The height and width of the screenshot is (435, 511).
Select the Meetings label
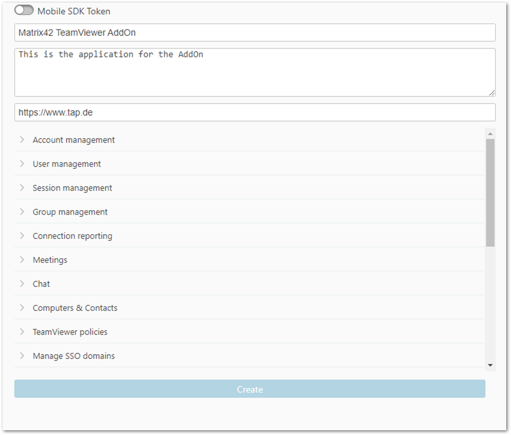[50, 260]
